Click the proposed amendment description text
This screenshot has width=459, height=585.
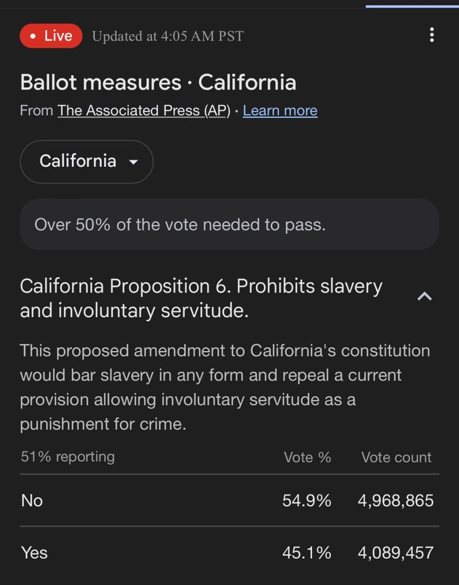pyautogui.click(x=225, y=387)
